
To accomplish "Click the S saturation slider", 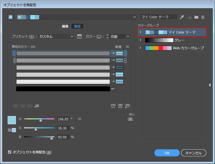I will point(39,128).
